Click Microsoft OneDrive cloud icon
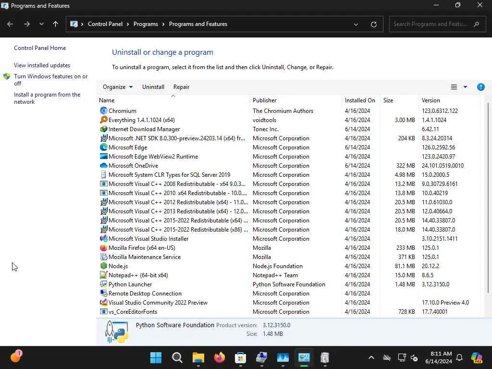Viewport: 492px width, 369px height. click(104, 165)
